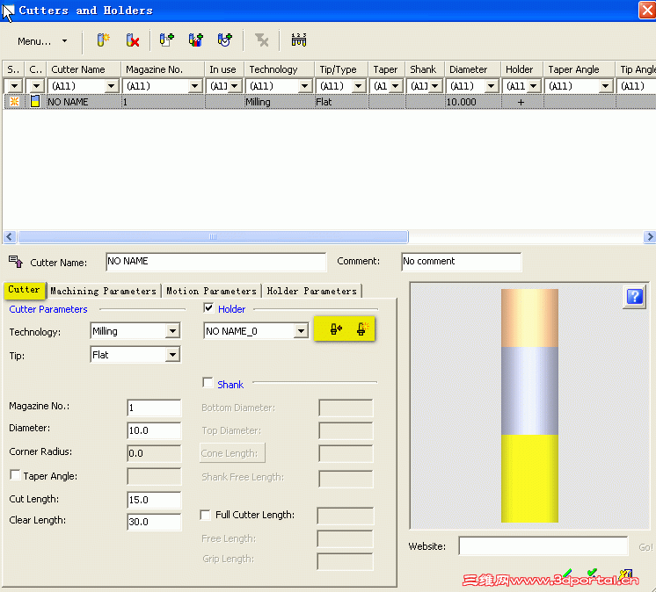Screen dimensions: 656x592
Task: Enable the Taper Angle checkbox
Action: pos(15,475)
